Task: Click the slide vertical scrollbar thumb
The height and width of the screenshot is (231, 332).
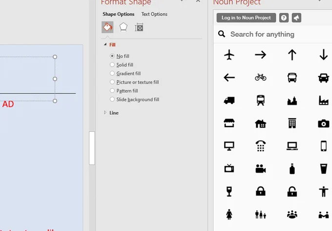Action: pyautogui.click(x=92, y=148)
